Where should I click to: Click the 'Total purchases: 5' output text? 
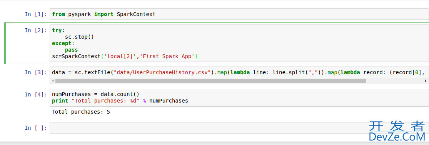pos(81,112)
